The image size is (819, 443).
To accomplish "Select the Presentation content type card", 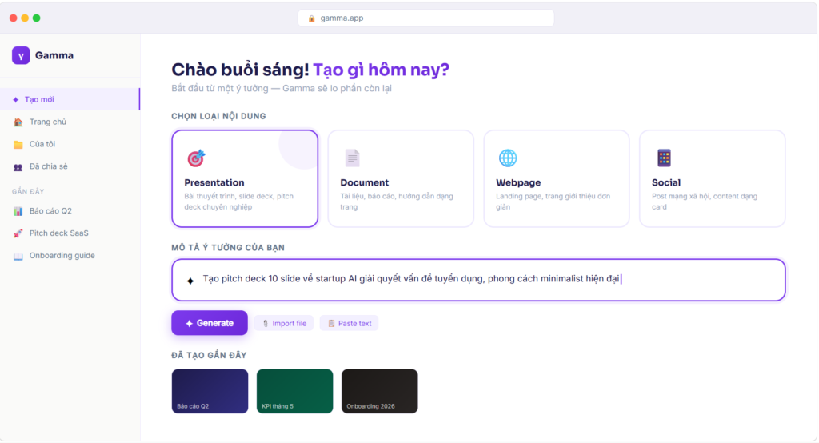I will [245, 178].
